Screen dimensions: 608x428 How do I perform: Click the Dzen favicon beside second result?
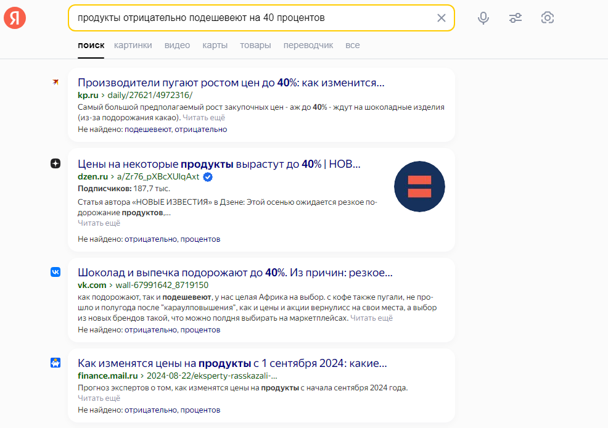55,163
